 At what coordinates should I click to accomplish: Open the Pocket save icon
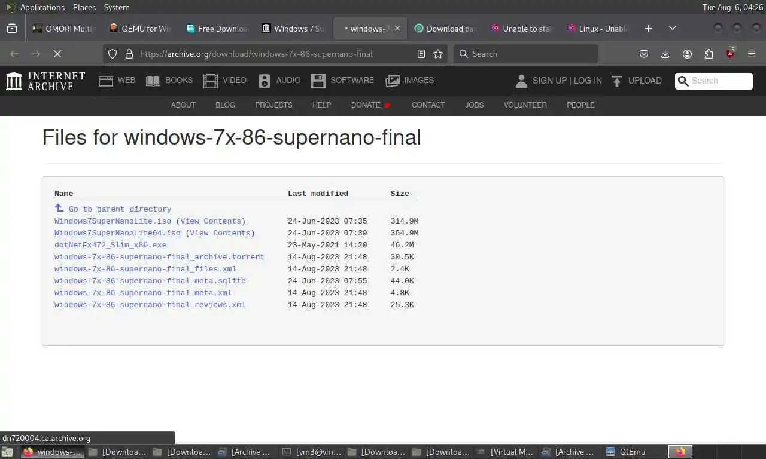point(644,54)
